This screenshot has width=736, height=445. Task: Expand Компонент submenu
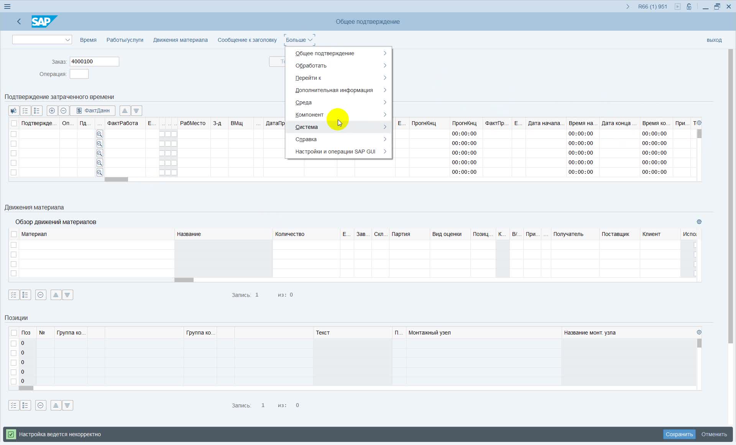tap(339, 115)
